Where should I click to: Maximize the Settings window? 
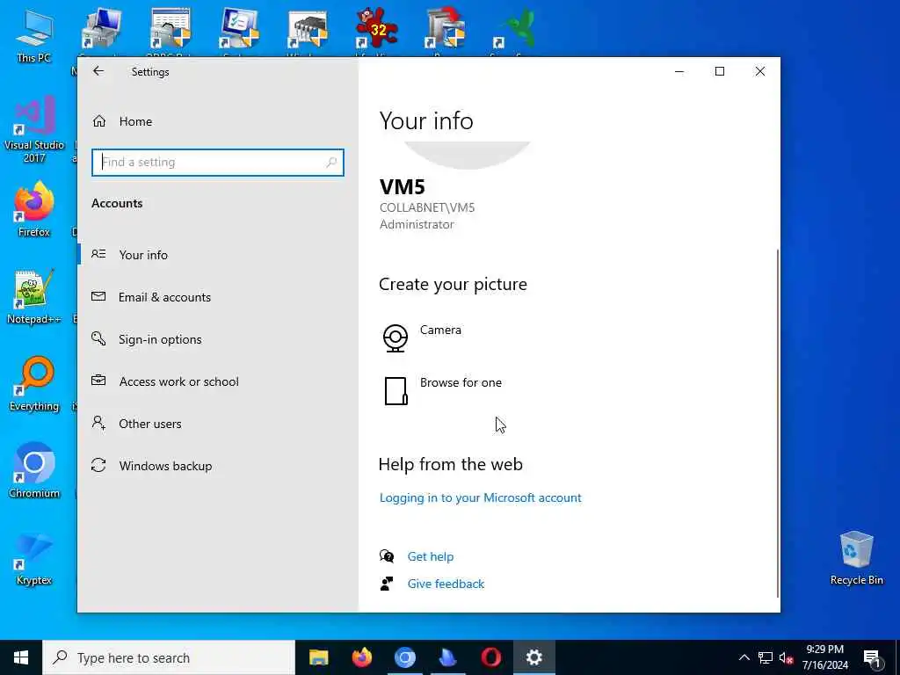point(719,71)
